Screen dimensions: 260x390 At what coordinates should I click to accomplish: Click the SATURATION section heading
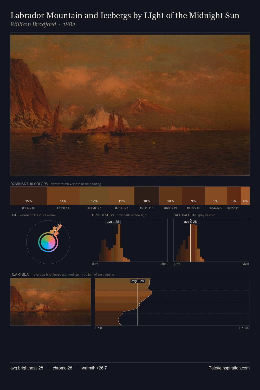point(185,215)
